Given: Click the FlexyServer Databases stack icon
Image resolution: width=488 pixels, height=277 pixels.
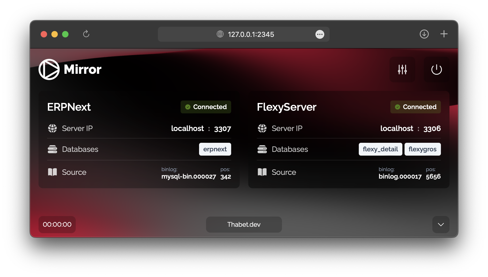Looking at the screenshot, I should pyautogui.click(x=262, y=149).
